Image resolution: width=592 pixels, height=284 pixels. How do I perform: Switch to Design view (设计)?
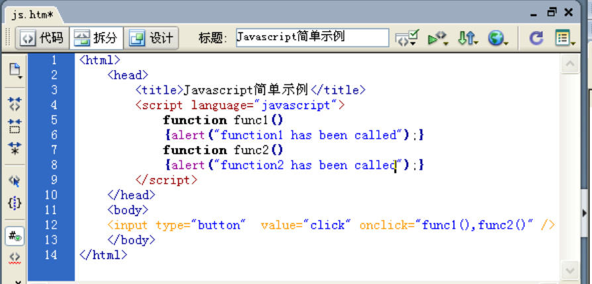[x=151, y=38]
